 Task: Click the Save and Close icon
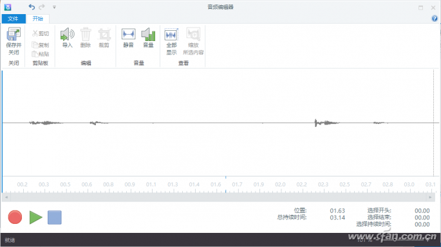tap(14, 34)
